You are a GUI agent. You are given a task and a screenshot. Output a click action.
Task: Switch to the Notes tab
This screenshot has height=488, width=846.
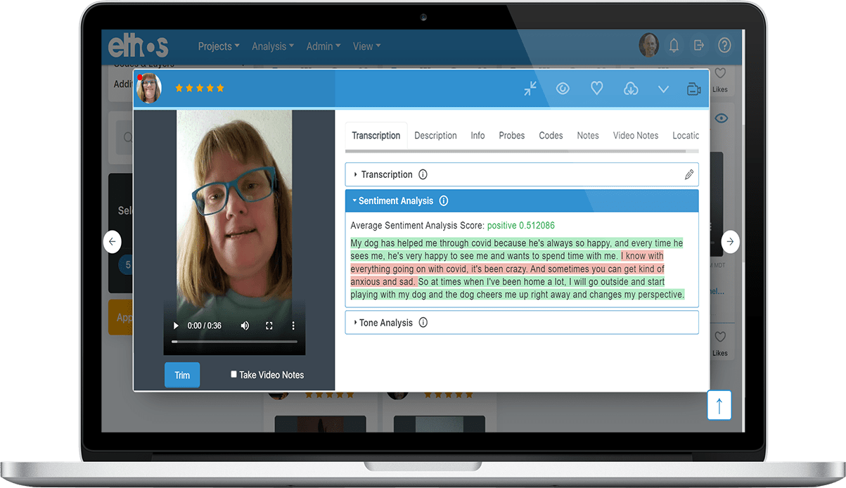(588, 136)
